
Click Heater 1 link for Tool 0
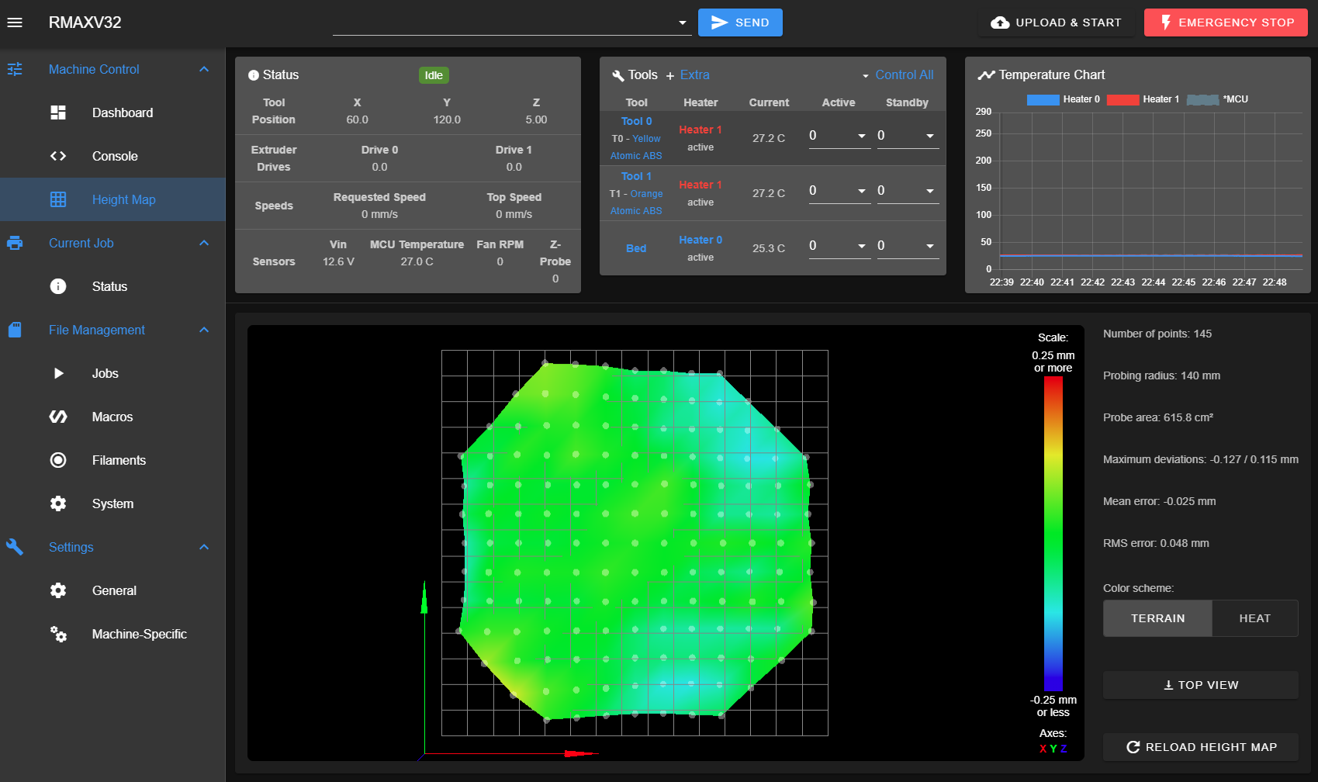(701, 130)
